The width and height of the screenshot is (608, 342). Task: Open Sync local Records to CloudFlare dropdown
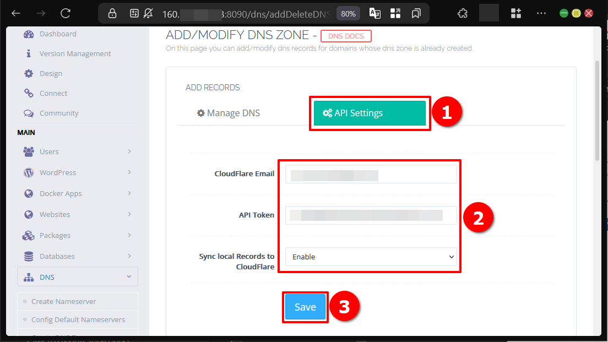pos(371,257)
